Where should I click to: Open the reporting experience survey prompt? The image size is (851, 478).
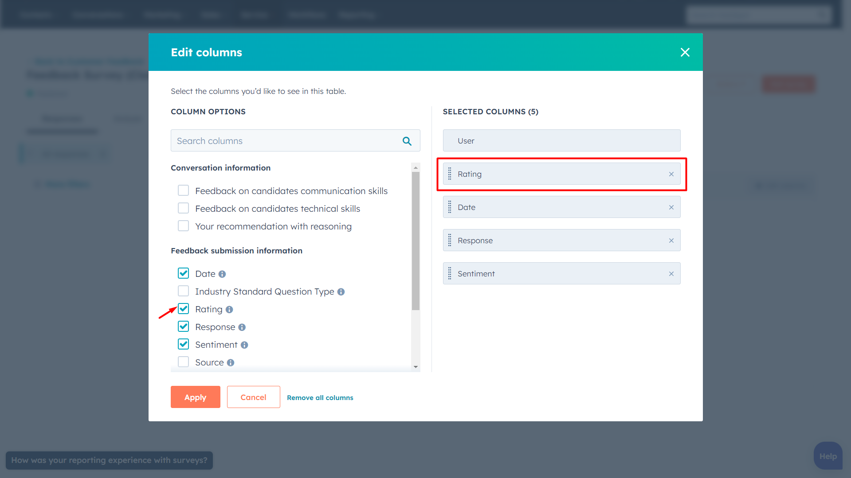click(x=109, y=460)
